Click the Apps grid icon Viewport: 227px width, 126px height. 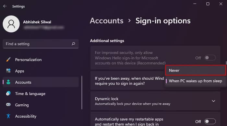click(x=8, y=71)
